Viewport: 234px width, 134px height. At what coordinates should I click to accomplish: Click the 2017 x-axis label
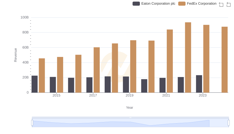click(x=93, y=95)
